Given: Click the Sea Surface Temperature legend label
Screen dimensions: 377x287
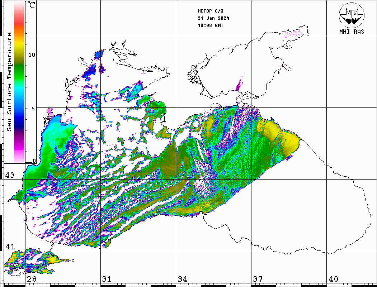Looking at the screenshot, I should pos(9,82).
